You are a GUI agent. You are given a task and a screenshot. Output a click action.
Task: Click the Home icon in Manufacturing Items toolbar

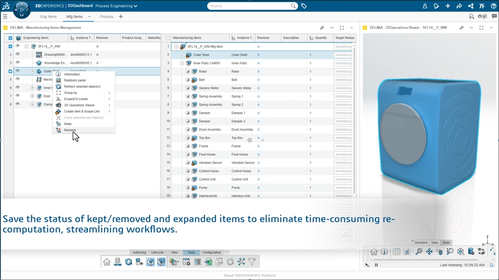point(107,262)
